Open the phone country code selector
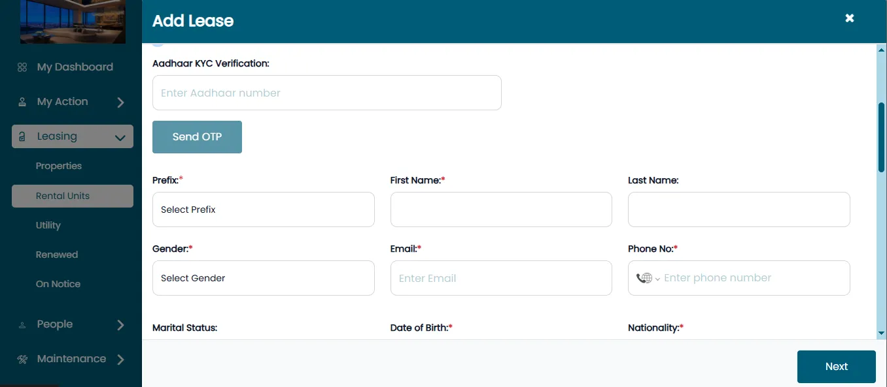 [x=648, y=278]
